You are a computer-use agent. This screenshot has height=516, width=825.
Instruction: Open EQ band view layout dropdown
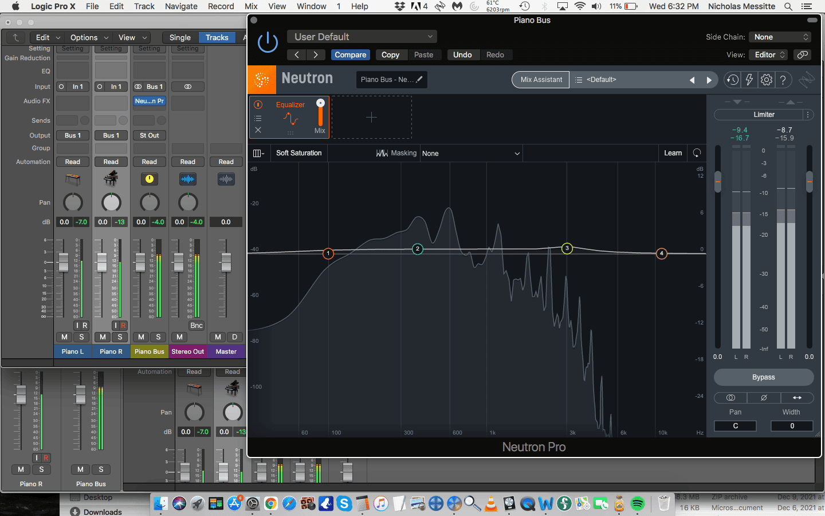pyautogui.click(x=258, y=153)
